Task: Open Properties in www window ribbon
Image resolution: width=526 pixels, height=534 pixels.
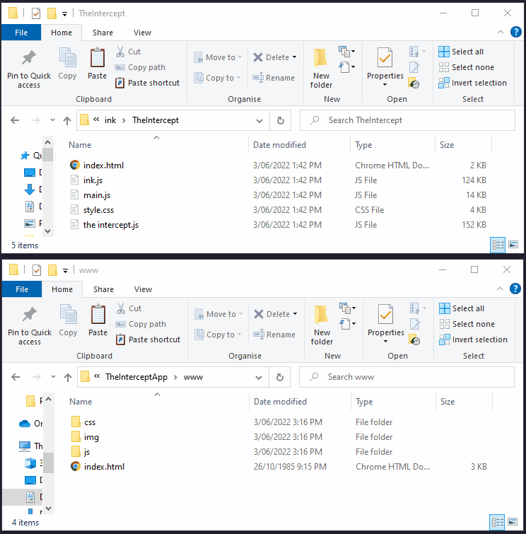Action: [x=386, y=324]
